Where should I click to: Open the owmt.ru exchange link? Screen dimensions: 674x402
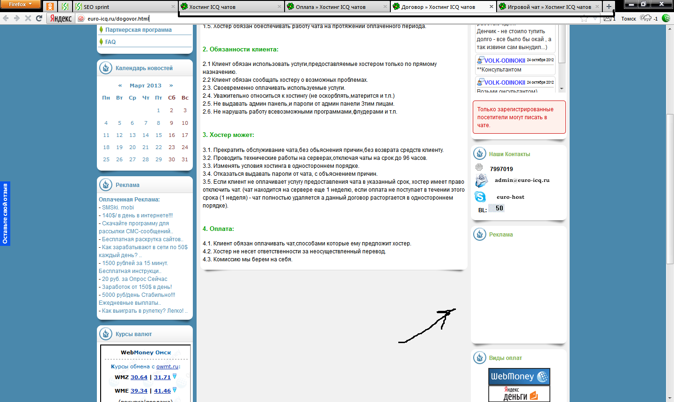167,366
